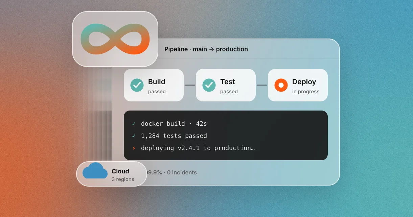Open the Build passed stage card
This screenshot has height=217, width=413.
pyautogui.click(x=154, y=85)
